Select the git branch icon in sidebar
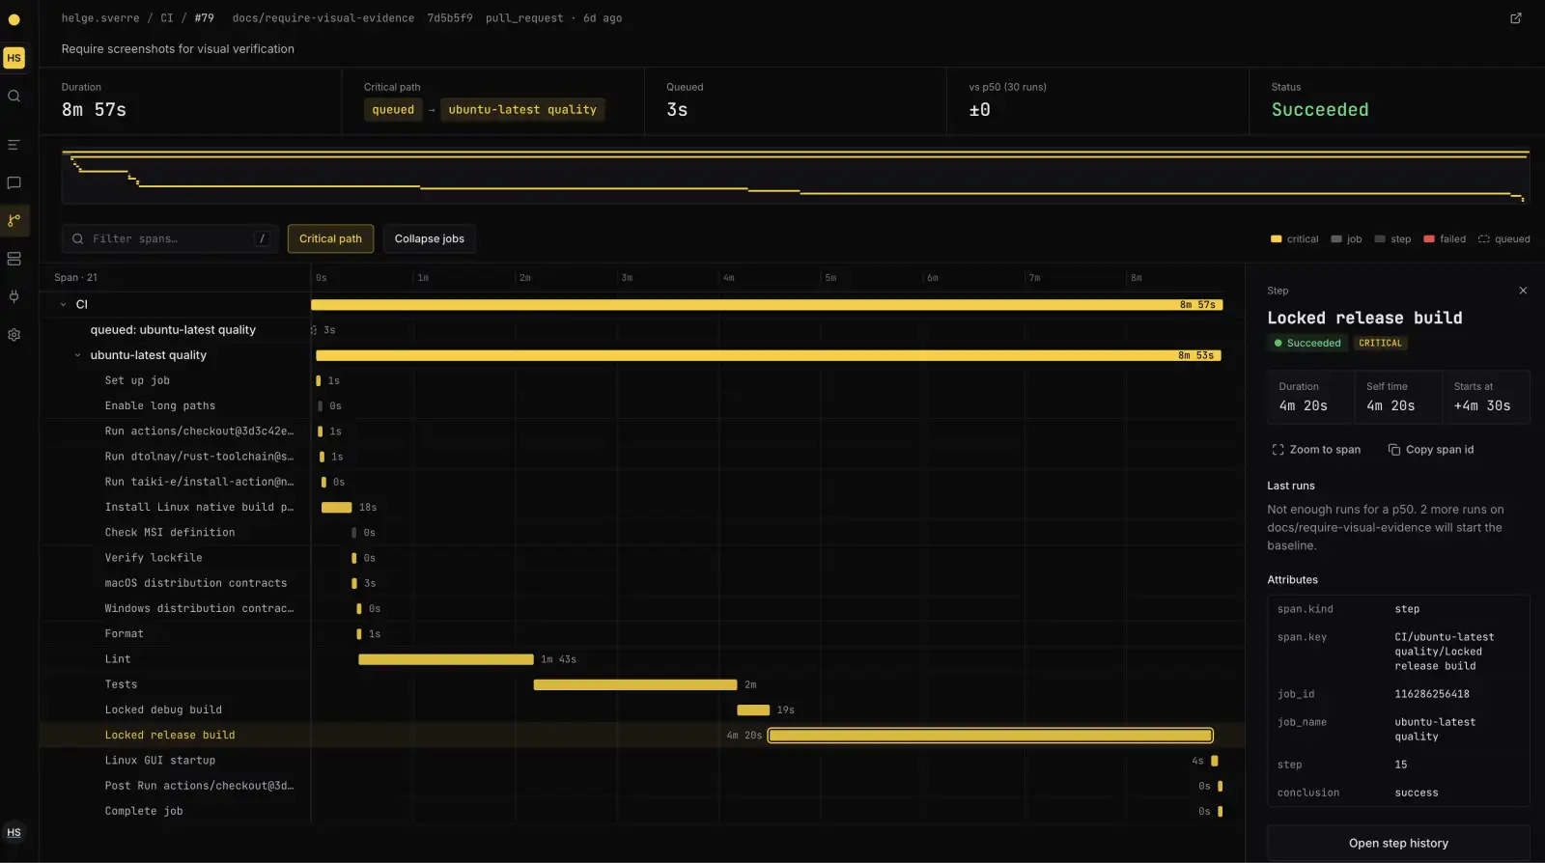The width and height of the screenshot is (1545, 863). (x=14, y=220)
